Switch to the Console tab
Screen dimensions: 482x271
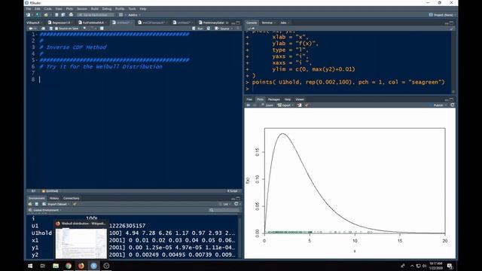(251, 23)
